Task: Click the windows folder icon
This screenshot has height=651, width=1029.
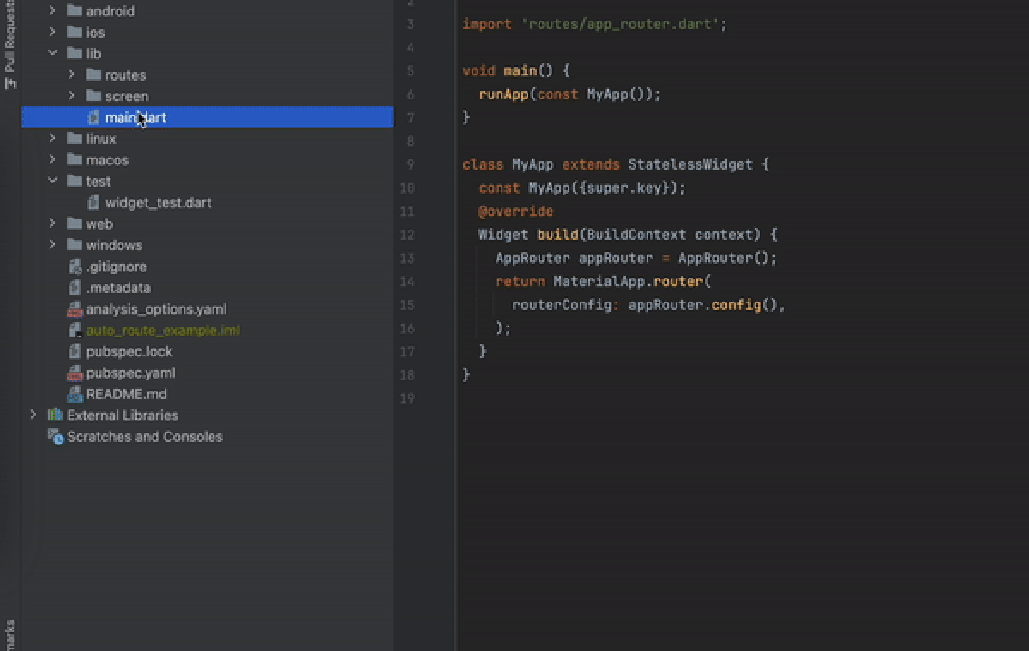Action: [x=75, y=245]
